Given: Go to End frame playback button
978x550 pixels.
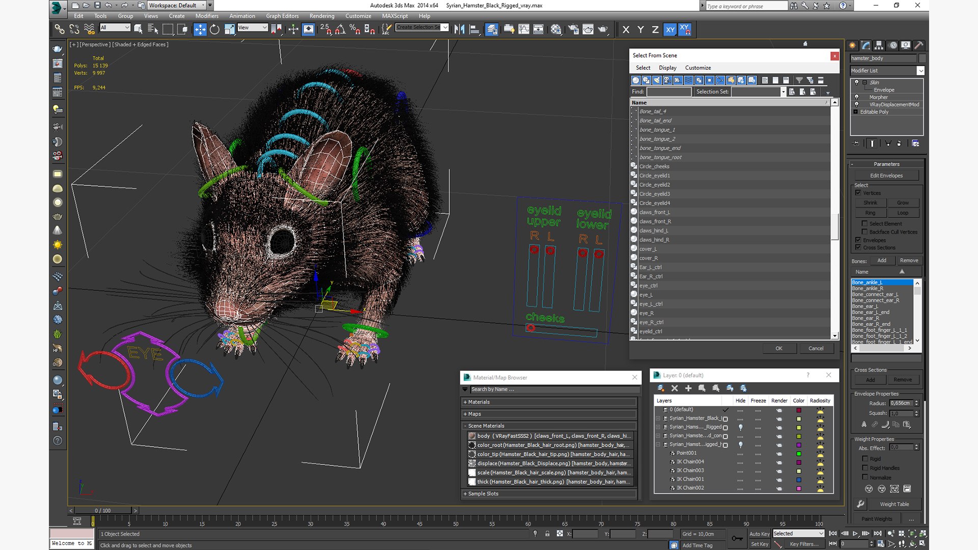Looking at the screenshot, I should pos(877,534).
